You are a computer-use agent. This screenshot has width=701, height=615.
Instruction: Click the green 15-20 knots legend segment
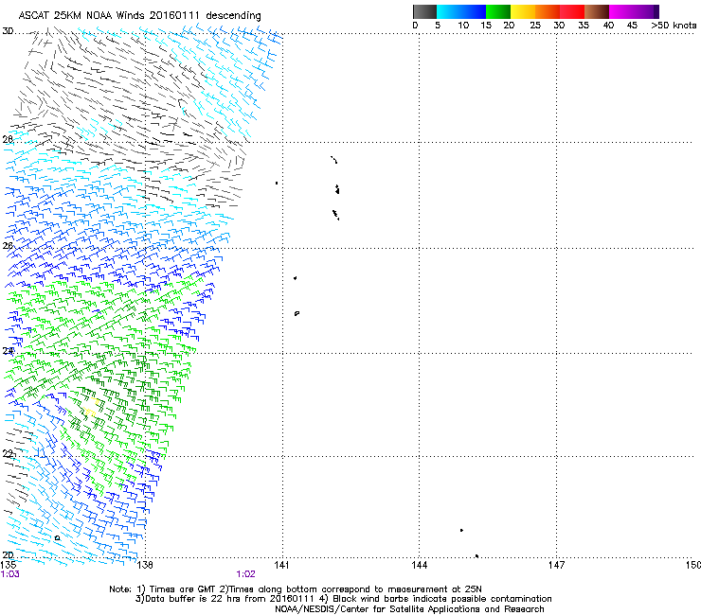pos(498,11)
